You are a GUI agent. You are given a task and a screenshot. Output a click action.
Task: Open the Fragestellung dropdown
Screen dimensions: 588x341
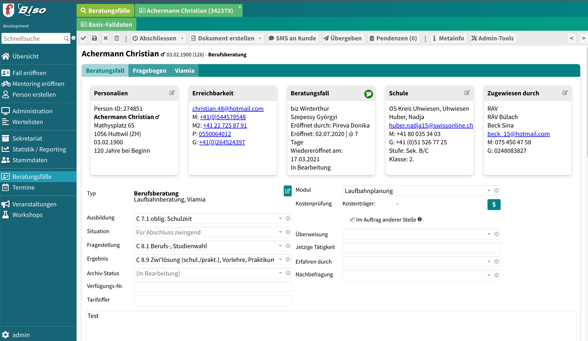(x=280, y=246)
